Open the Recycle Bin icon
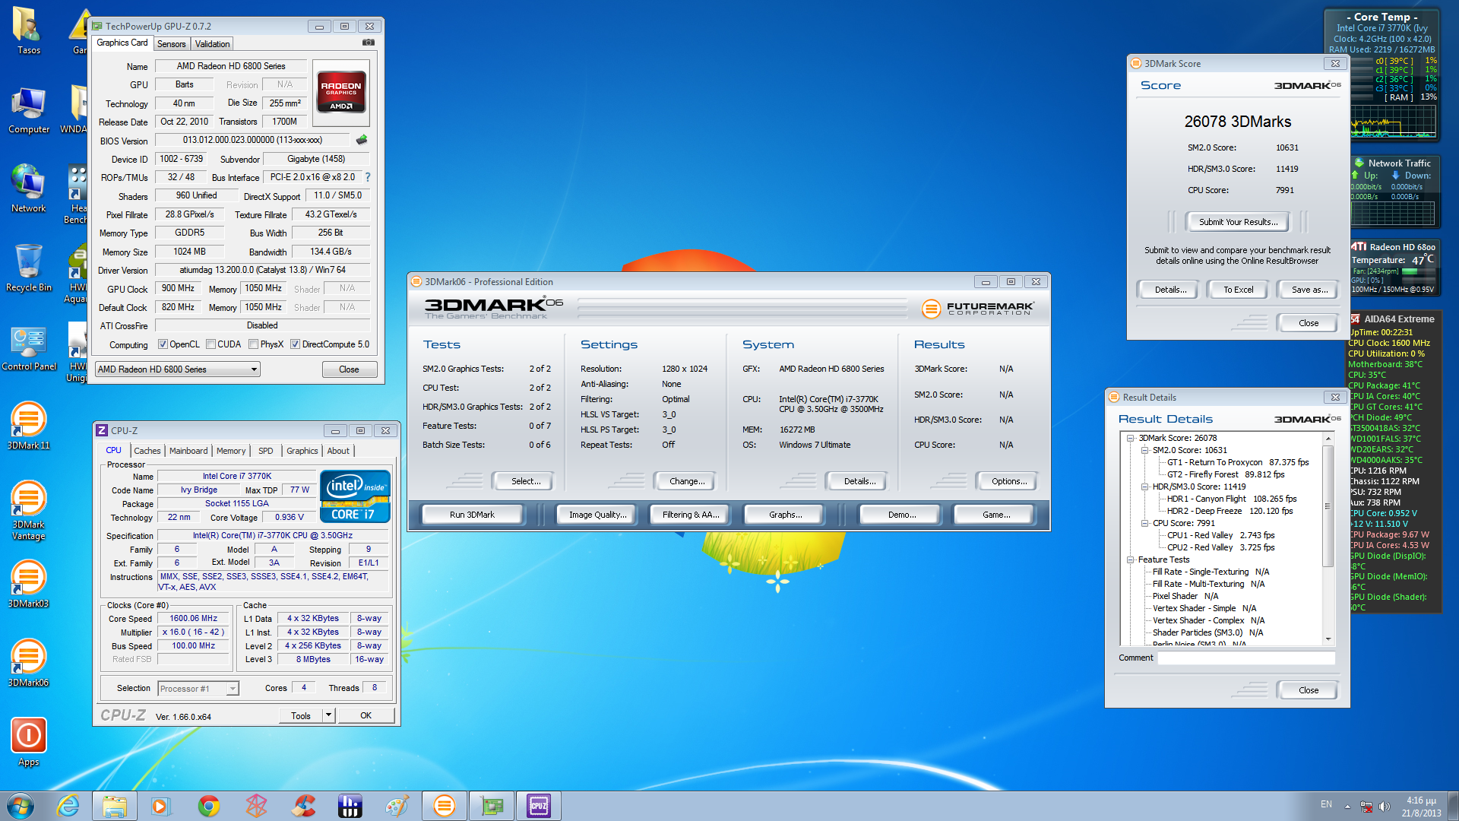The width and height of the screenshot is (1459, 821). point(28,268)
